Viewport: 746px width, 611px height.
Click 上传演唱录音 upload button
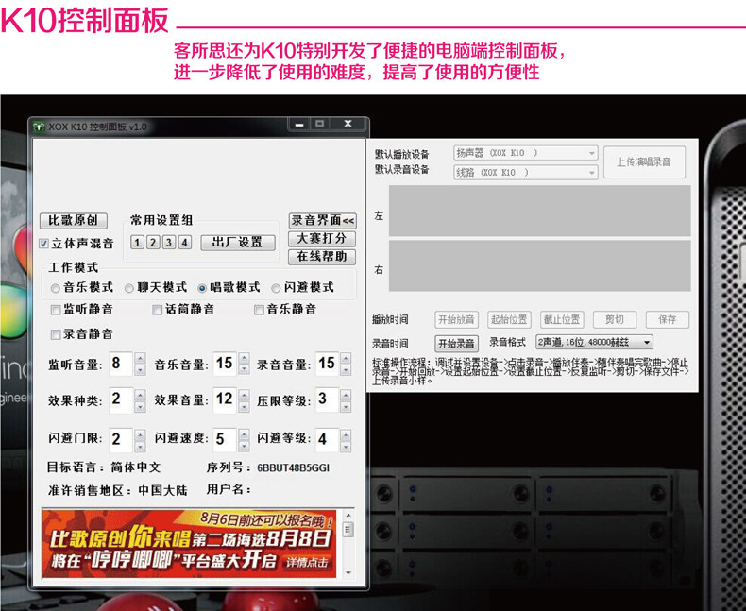(644, 162)
